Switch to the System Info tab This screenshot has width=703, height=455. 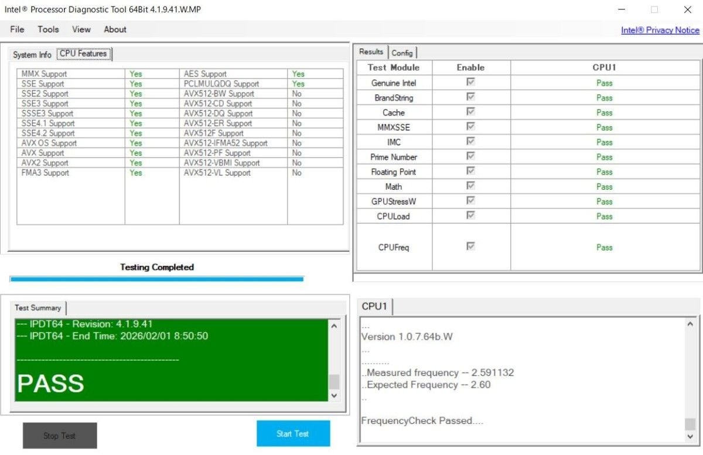pos(32,54)
